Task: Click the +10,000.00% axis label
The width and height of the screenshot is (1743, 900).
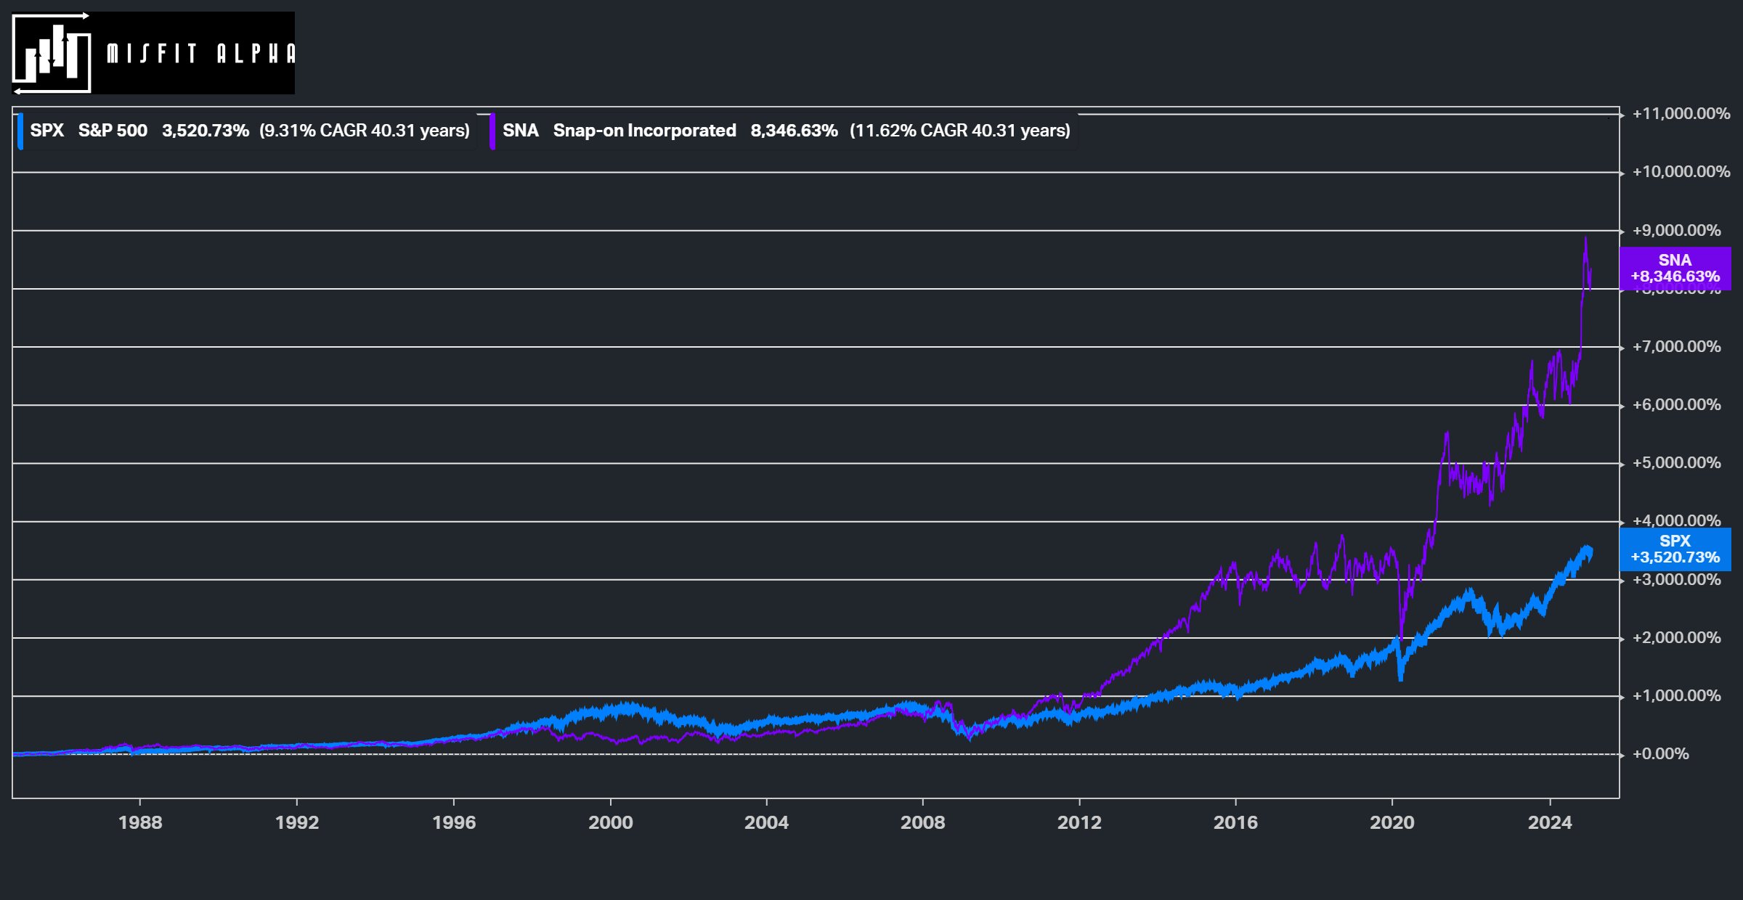Action: 1681,172
